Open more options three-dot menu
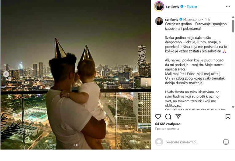Screen dimensions: 235x161 (228, 6)
